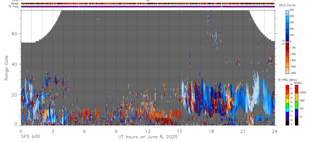The image size is (309, 142).
Task: Click the SPS b00 beam label
Action: (x=30, y=137)
